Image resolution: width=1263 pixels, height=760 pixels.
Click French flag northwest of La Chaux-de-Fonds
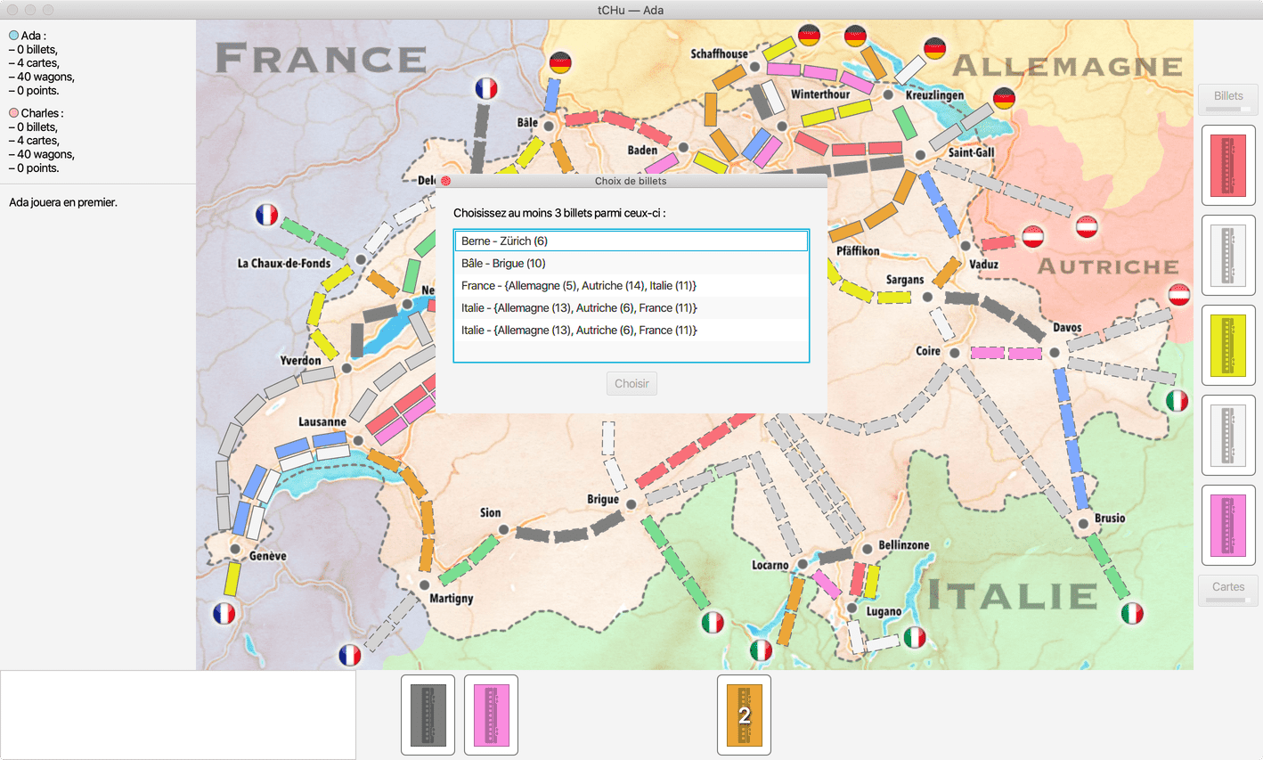coord(266,215)
